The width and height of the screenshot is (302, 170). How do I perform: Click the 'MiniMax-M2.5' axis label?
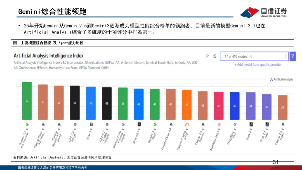click(x=214, y=141)
